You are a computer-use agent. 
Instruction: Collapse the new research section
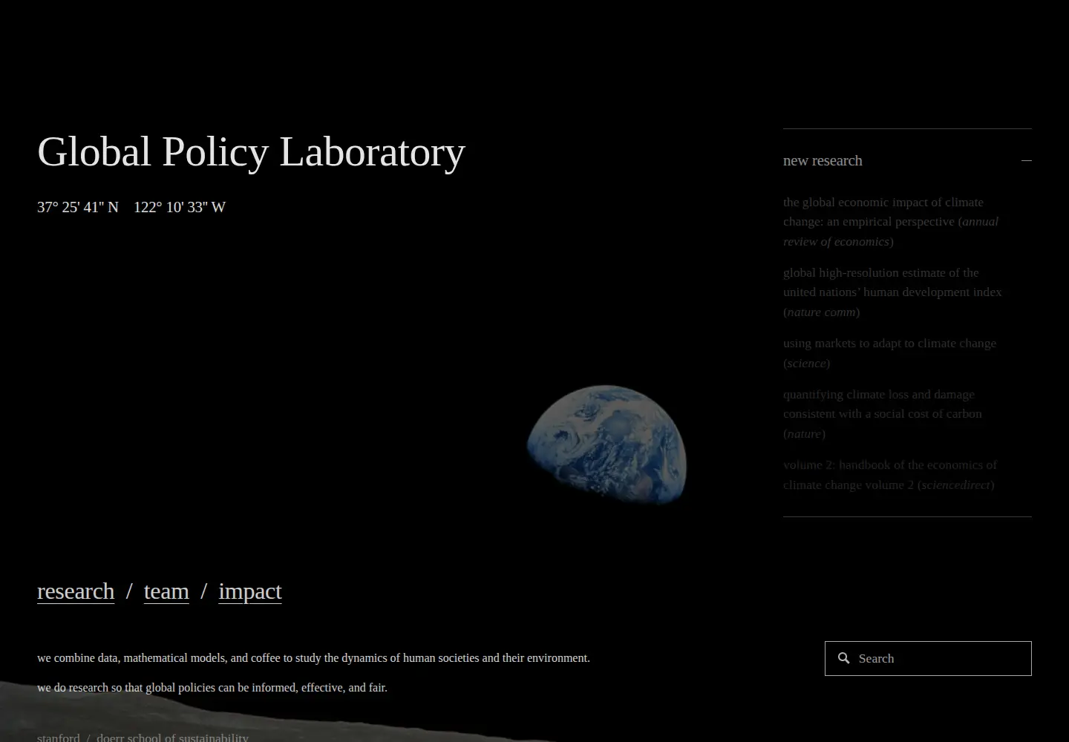(1027, 160)
